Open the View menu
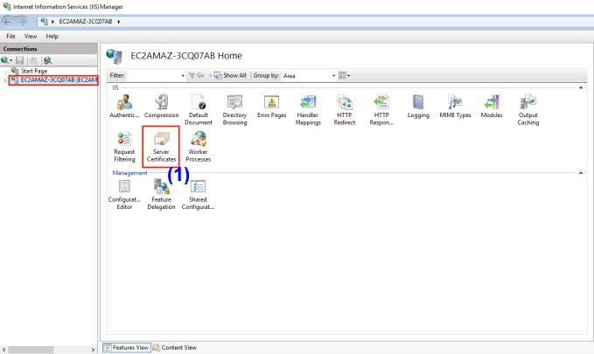The height and width of the screenshot is (354, 594). pos(31,36)
